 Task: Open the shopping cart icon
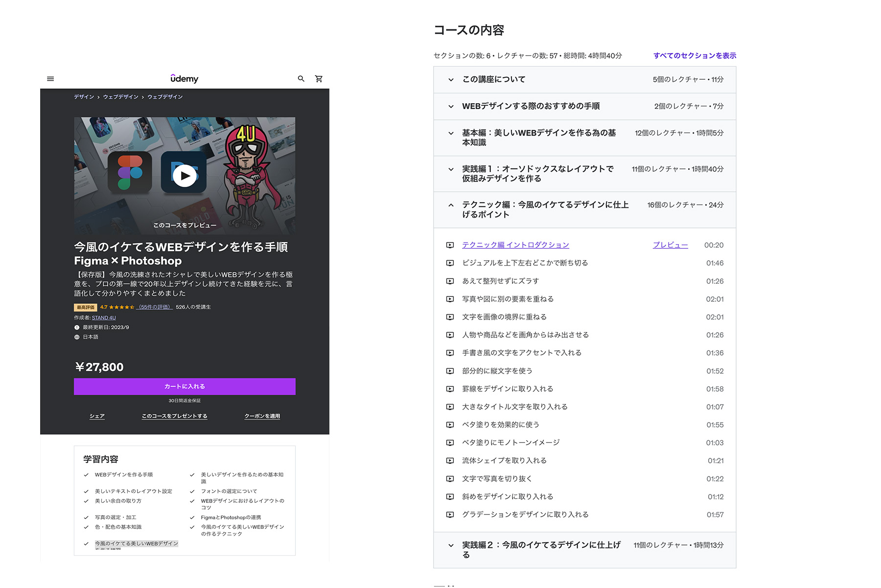pyautogui.click(x=319, y=79)
